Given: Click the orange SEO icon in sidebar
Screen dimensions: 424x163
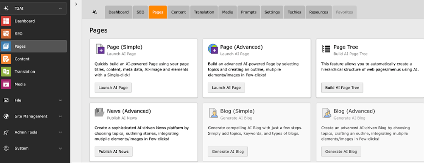Looking at the screenshot, I should pos(6,34).
